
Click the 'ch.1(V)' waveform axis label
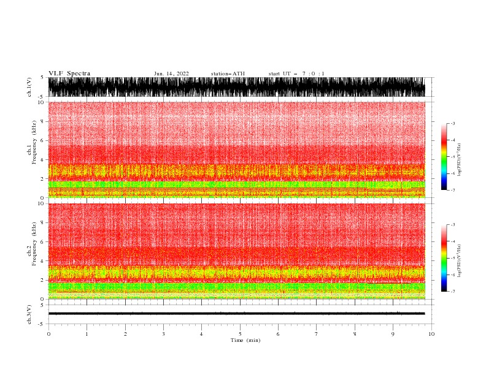tap(29, 87)
